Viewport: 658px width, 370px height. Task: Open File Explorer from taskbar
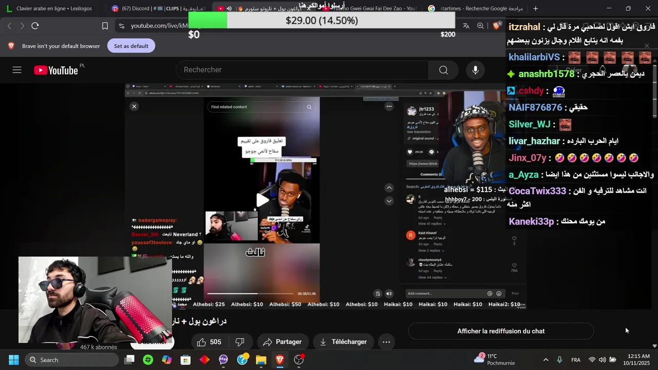pyautogui.click(x=261, y=360)
